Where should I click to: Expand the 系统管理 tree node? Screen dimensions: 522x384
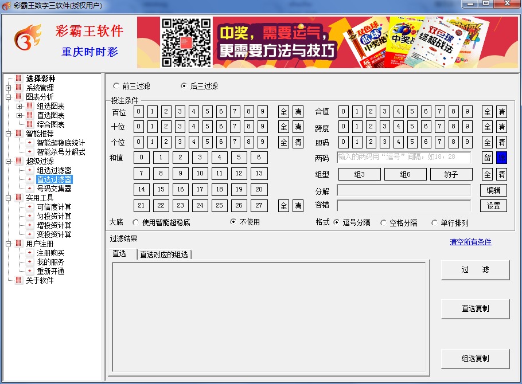pyautogui.click(x=8, y=88)
